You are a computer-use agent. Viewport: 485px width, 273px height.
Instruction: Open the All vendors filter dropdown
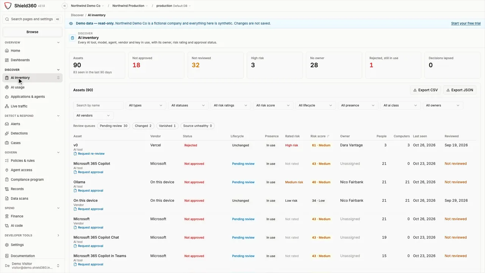pyautogui.click(x=93, y=116)
